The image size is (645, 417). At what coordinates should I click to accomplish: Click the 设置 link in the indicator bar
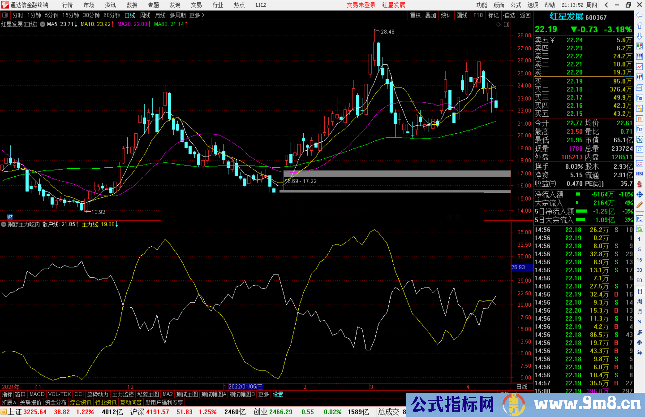pos(278,394)
